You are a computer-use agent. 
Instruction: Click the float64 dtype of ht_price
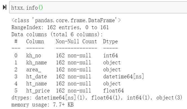tap(113, 90)
